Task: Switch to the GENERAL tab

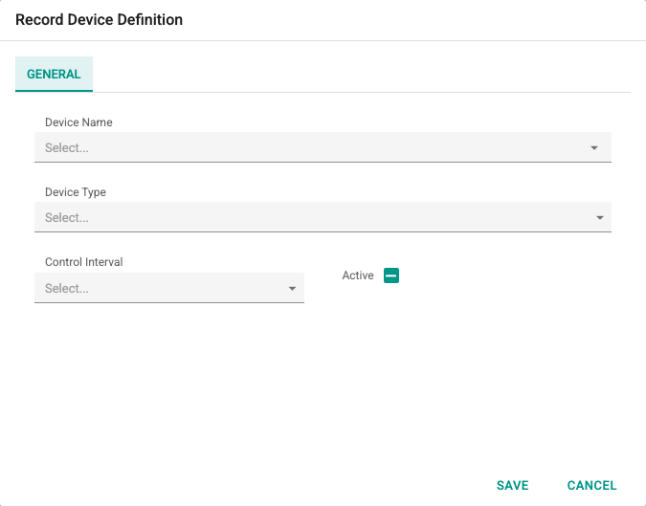Action: click(54, 74)
